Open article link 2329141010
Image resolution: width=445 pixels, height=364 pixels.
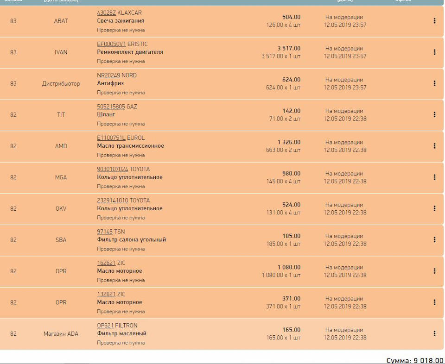(113, 201)
